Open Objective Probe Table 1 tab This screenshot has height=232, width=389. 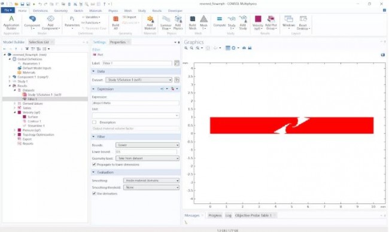pyautogui.click(x=253, y=215)
